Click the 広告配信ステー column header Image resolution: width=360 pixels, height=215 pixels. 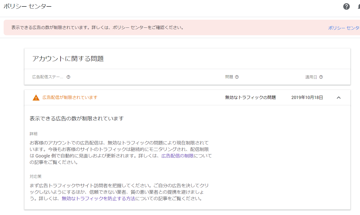48,77
